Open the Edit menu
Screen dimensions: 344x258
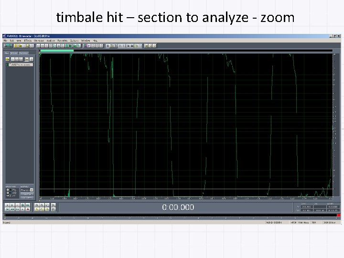[12, 41]
